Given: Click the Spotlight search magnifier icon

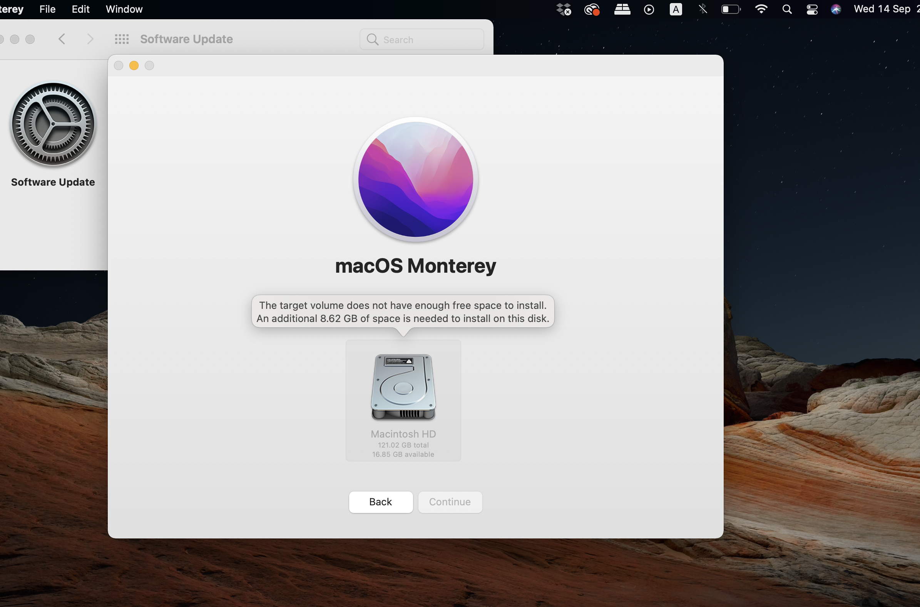Looking at the screenshot, I should pyautogui.click(x=786, y=9).
